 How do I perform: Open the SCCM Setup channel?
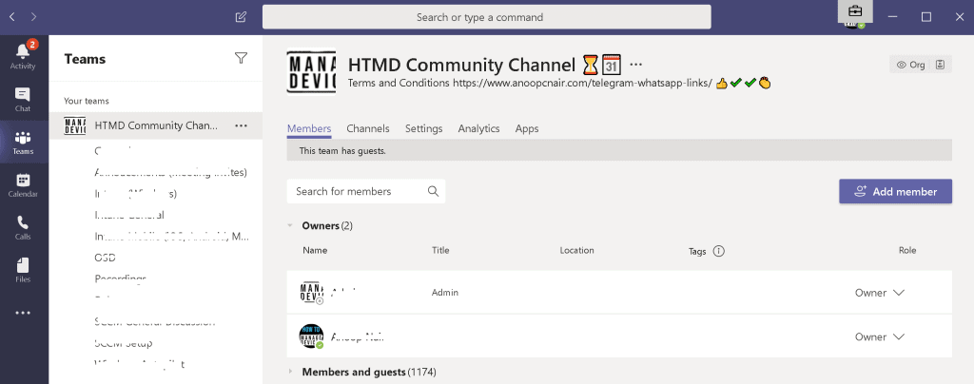tap(124, 343)
